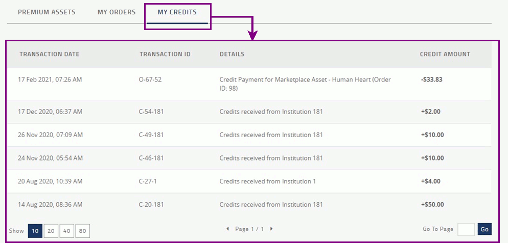
Task: Select the My Credits tab
Action: click(x=177, y=12)
